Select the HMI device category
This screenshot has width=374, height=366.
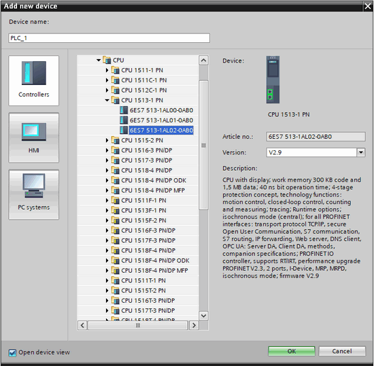click(33, 137)
